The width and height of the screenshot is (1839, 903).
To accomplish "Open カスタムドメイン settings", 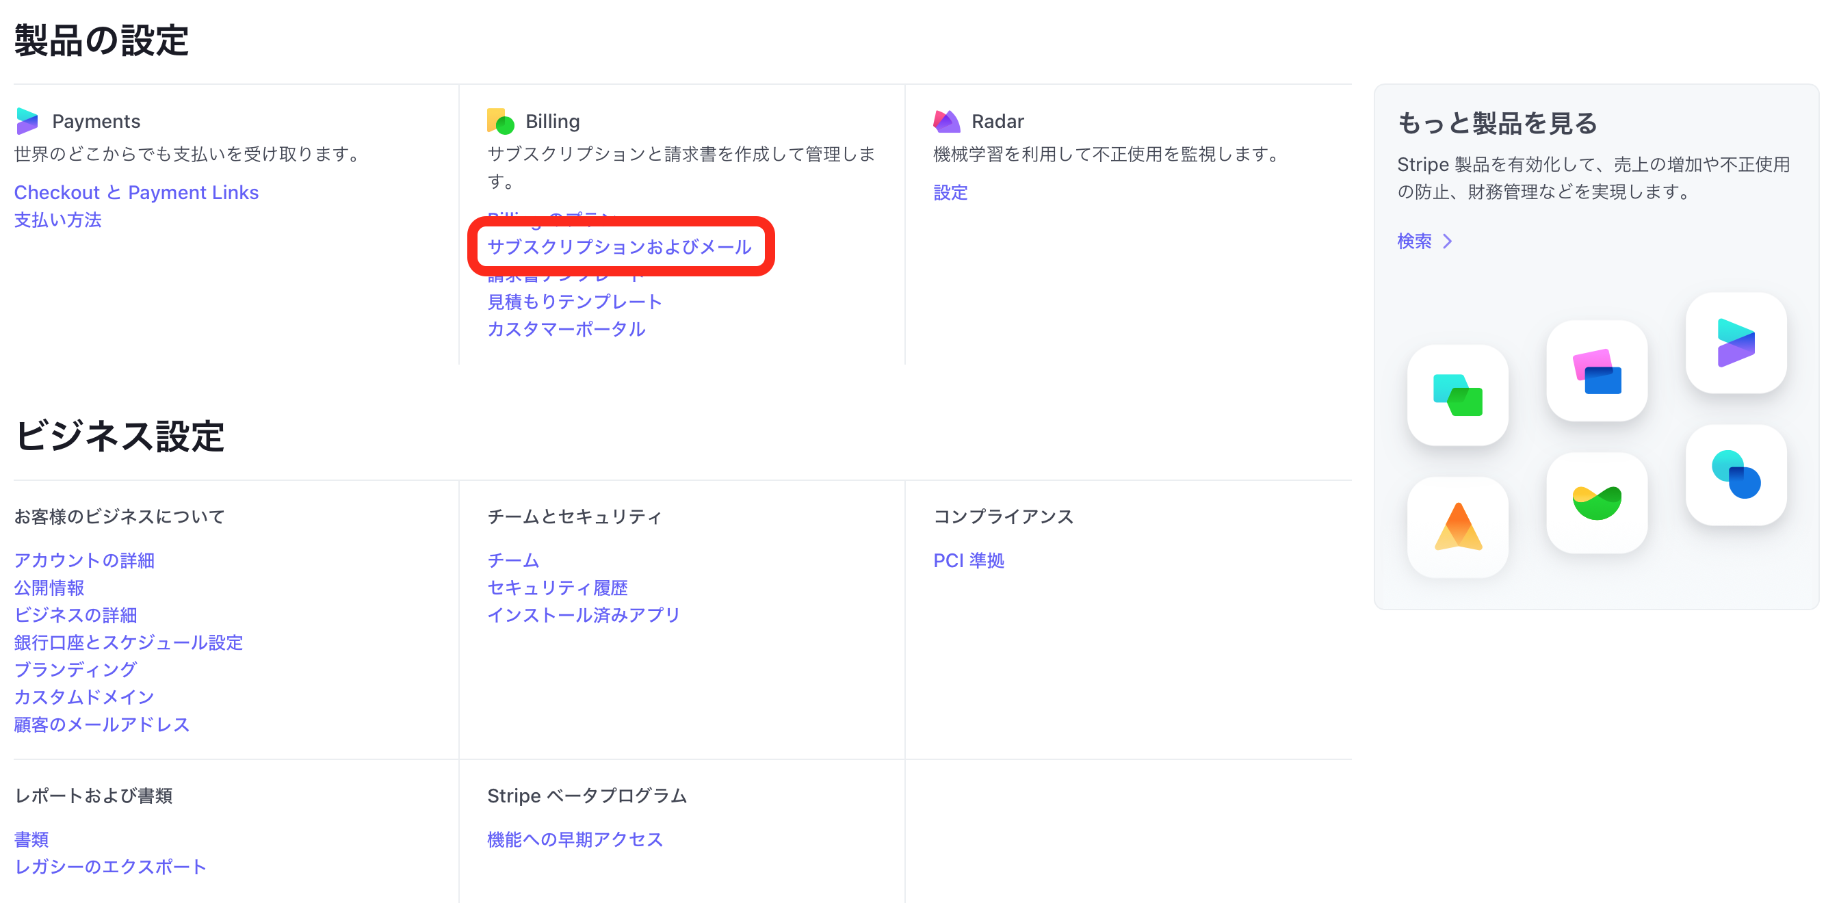I will 84,696.
